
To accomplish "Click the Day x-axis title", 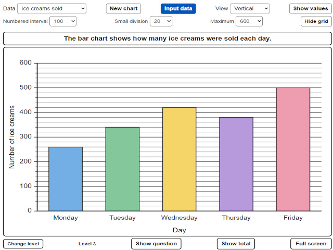I will click(x=180, y=230).
